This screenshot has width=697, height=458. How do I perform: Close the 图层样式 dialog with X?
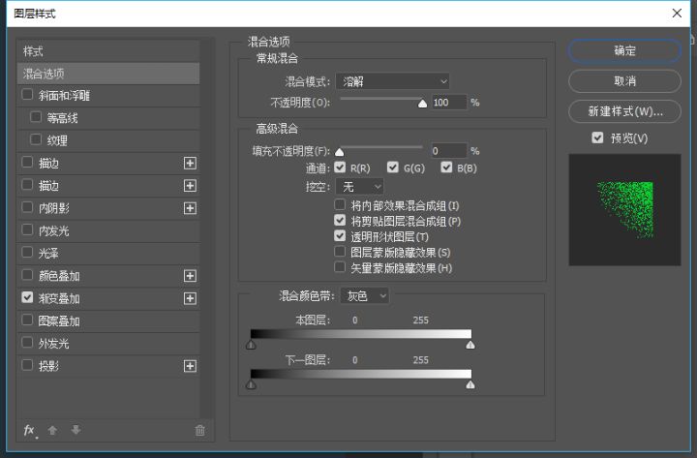point(677,14)
